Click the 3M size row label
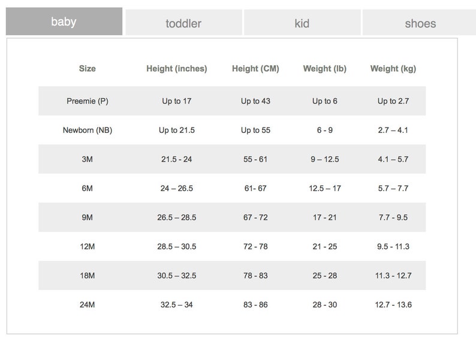476x353 pixels. (x=88, y=159)
